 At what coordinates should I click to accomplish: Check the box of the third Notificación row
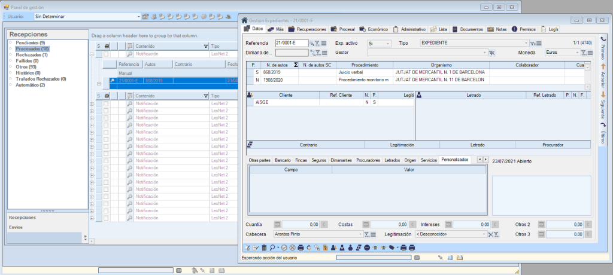(107, 111)
